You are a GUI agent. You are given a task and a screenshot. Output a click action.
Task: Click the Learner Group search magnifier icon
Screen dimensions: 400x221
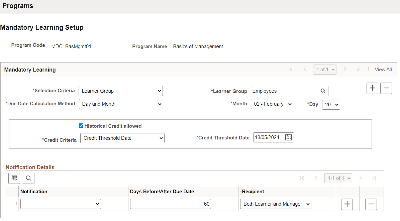pyautogui.click(x=323, y=91)
